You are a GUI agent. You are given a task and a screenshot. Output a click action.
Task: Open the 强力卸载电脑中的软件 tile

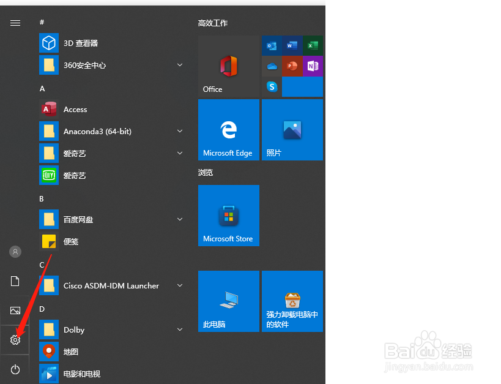(x=292, y=301)
